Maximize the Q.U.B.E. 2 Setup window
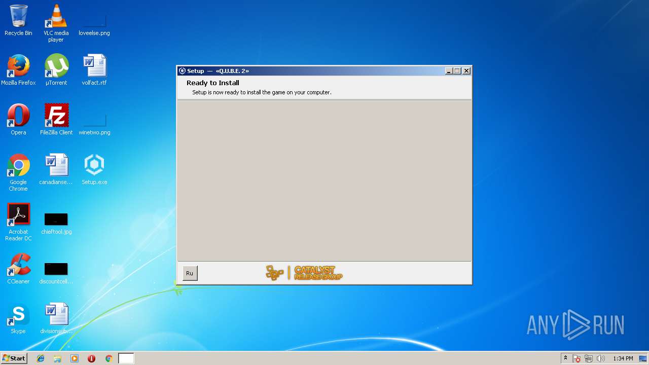Viewport: 649px width, 365px height. click(457, 71)
